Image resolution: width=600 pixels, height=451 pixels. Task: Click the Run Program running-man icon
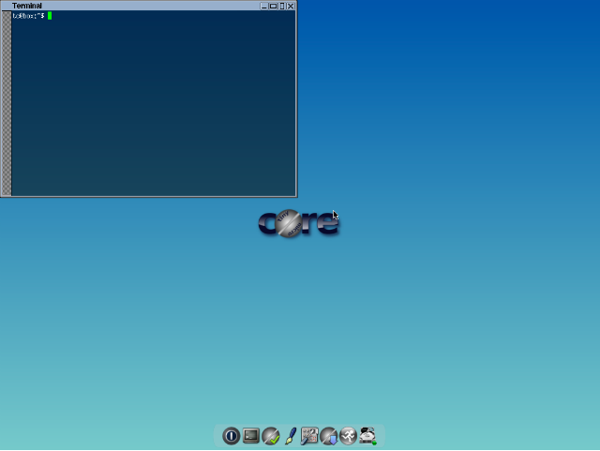pyautogui.click(x=348, y=436)
